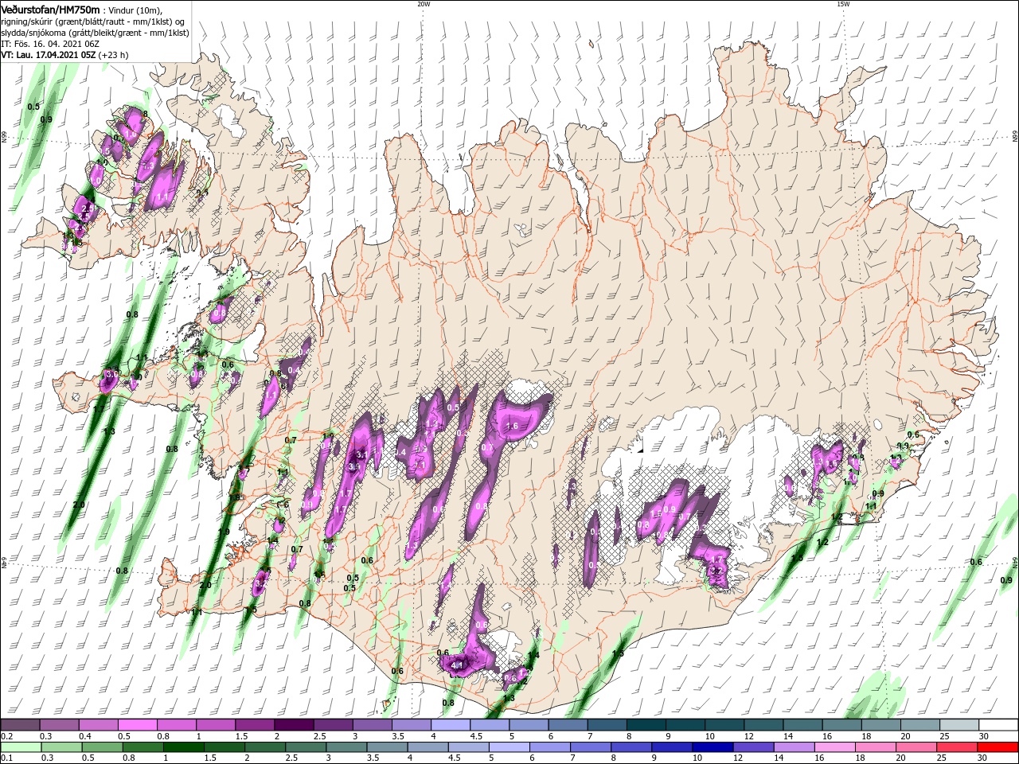Pick the dark teal 9 swatch in snow scale
This screenshot has height=764, width=1019.
pos(685,725)
